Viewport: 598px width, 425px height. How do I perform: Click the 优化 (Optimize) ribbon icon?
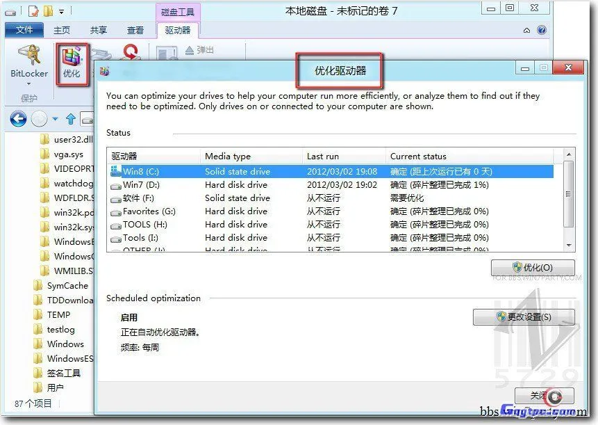click(71, 61)
